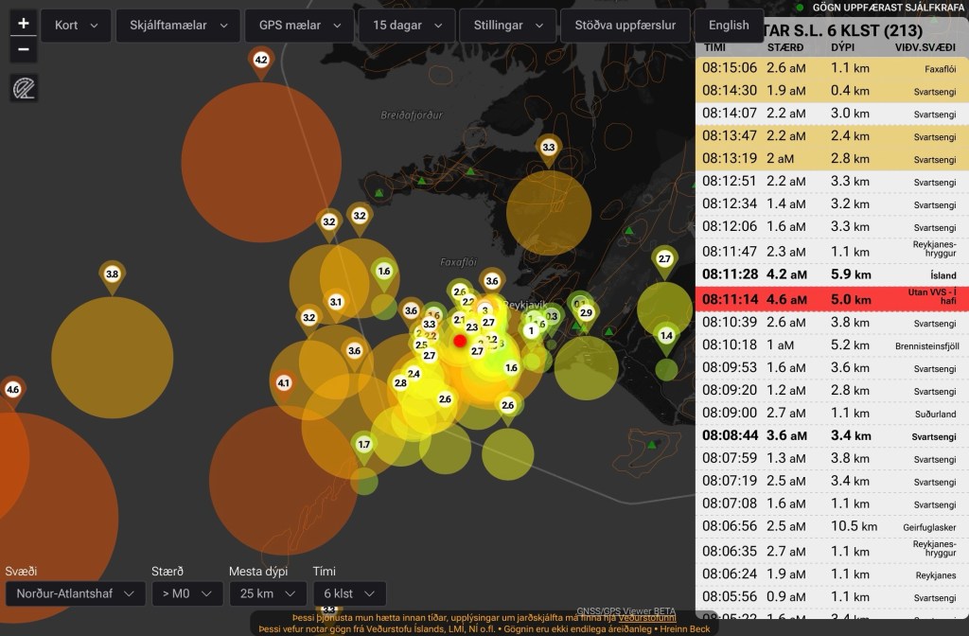
Task: Open the Stillingar settings menu
Action: (507, 26)
